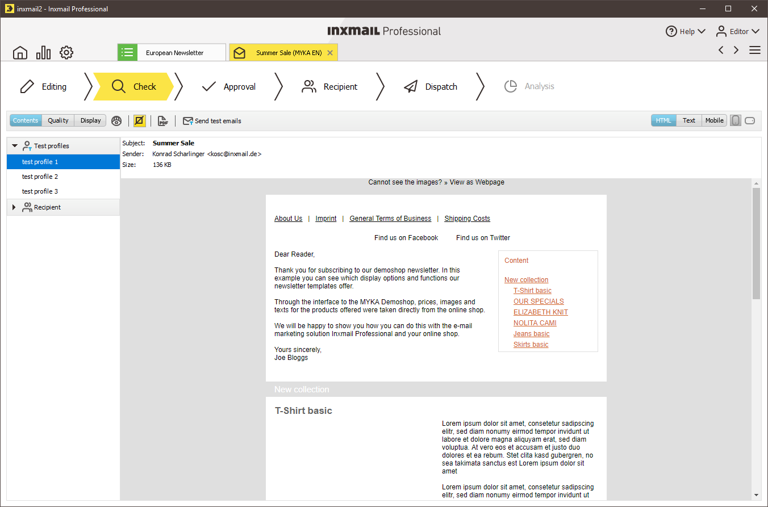Open the Shipping Costs link
The height and width of the screenshot is (507, 768).
pos(467,219)
